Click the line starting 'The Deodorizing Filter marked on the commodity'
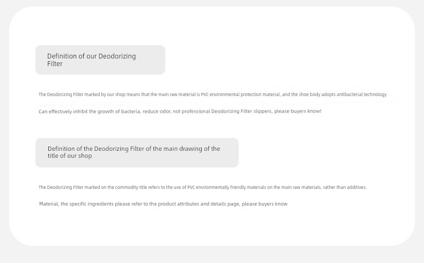 coord(202,187)
